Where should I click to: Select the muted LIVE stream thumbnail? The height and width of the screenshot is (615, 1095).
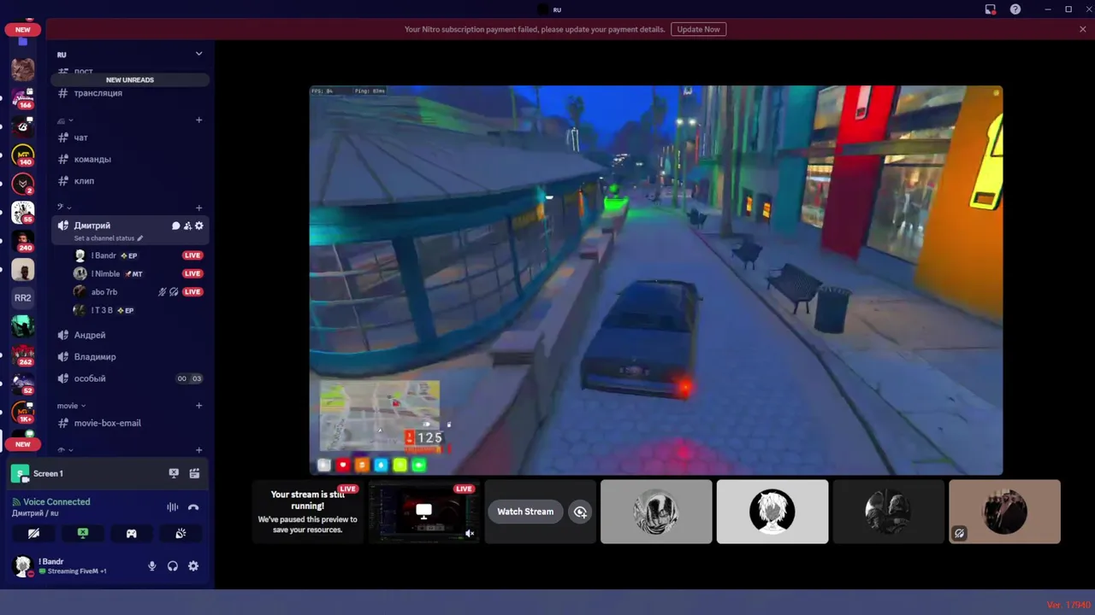click(x=423, y=512)
